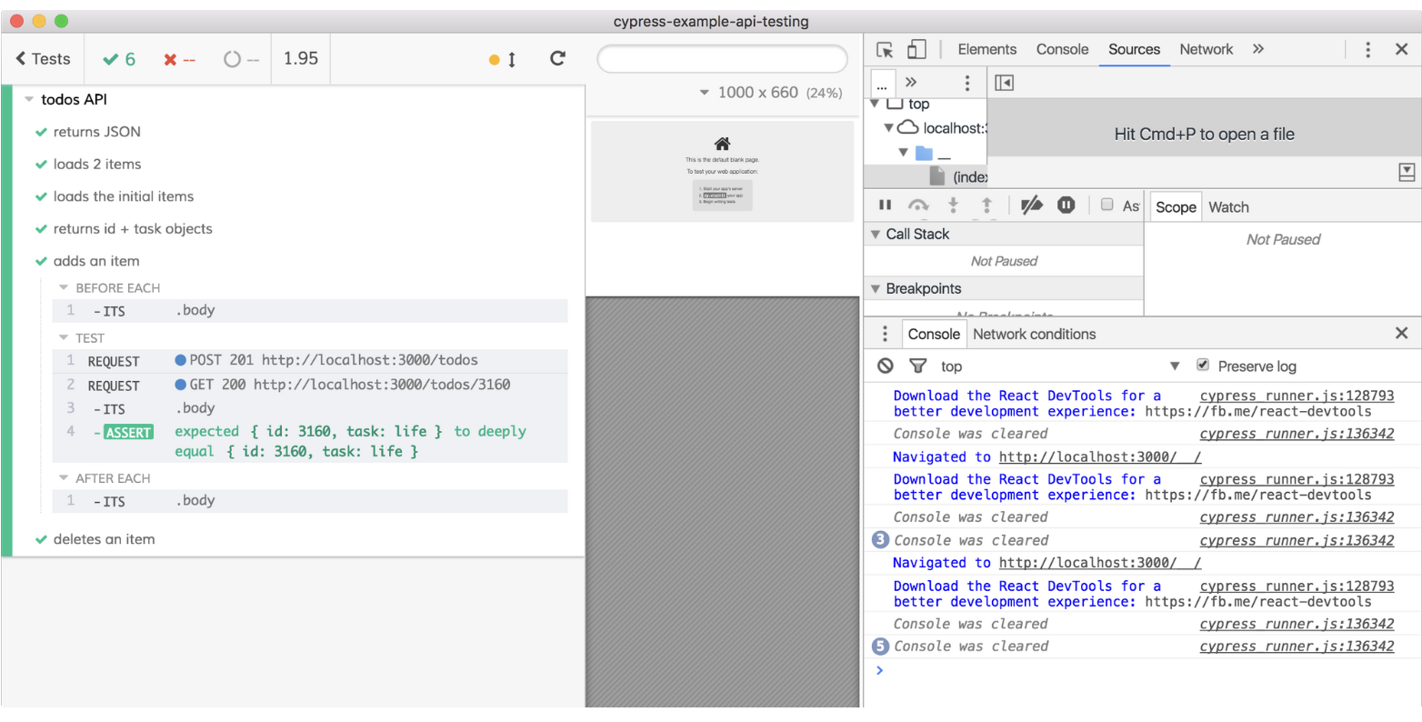1422x722 pixels.
Task: Click the reload tests icon
Action: [557, 59]
